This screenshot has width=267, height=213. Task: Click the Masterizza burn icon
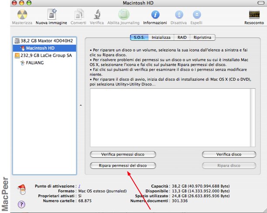[22, 15]
